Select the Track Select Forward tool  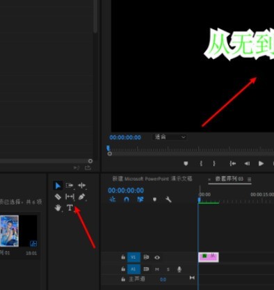tap(70, 185)
